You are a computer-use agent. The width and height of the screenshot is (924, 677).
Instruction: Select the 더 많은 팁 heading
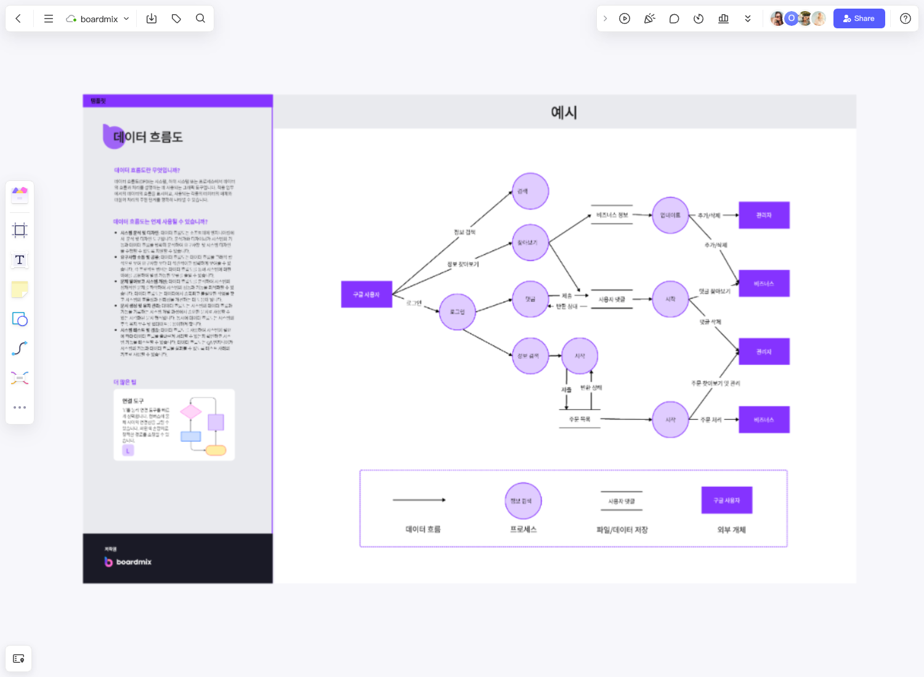point(124,382)
